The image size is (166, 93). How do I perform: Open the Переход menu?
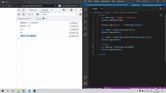point(120,1)
